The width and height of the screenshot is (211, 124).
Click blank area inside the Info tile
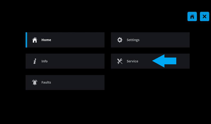79,61
